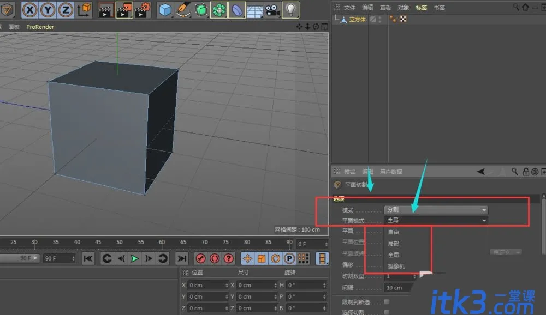
Task: Open the 面板 viewport menu
Action: click(x=14, y=27)
